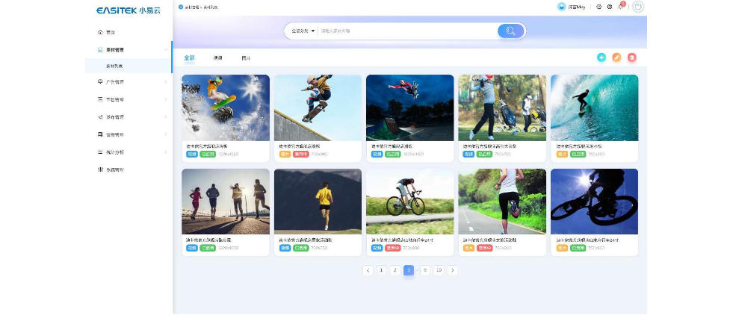Image resolution: width=733 pixels, height=318 pixels.
Task: Click the home icon in the sidebar
Action: [100, 32]
